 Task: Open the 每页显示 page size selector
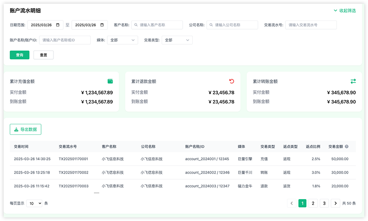34,203
